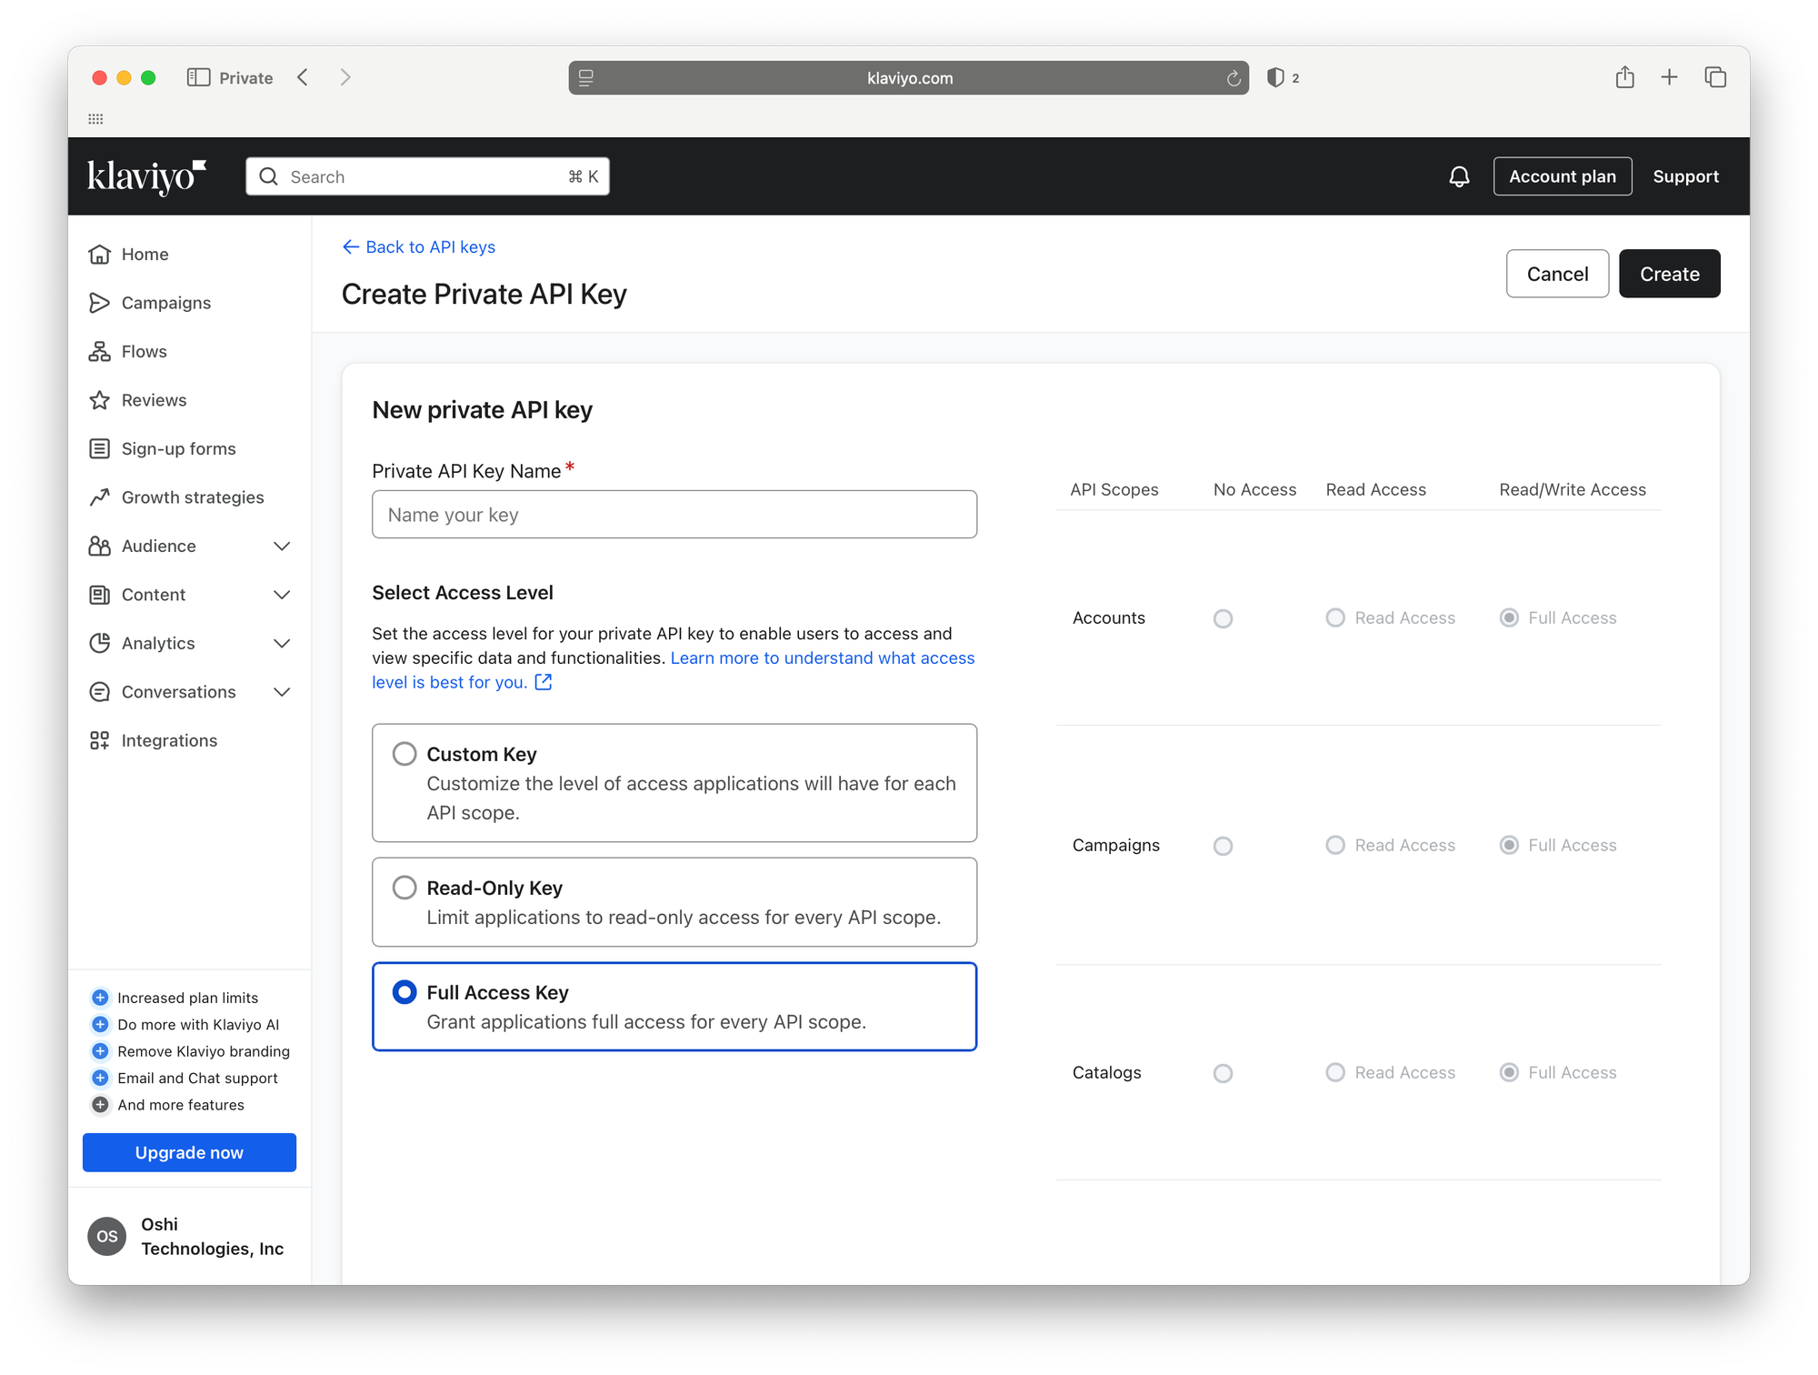Toggle the Safari sidebar icon
The width and height of the screenshot is (1818, 1375).
pos(198,77)
